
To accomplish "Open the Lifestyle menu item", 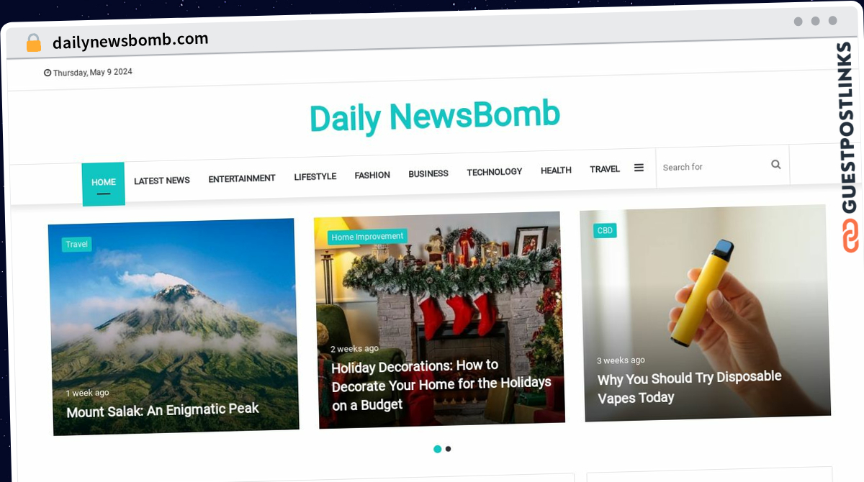I will point(315,176).
